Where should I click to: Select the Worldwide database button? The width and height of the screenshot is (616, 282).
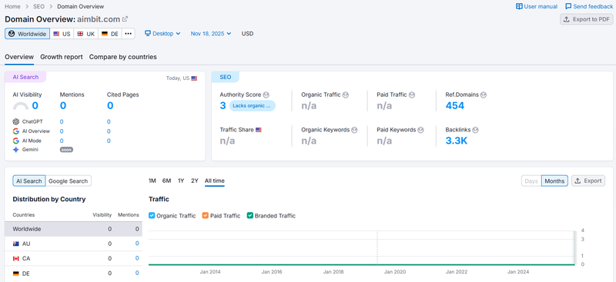(x=27, y=34)
